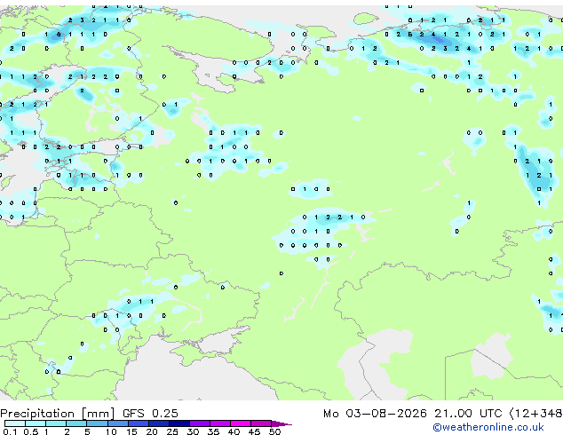Viewport: 563px width, 435px height.
Task: Open the weatheronline.co.uk copyright link
Action: (x=488, y=427)
